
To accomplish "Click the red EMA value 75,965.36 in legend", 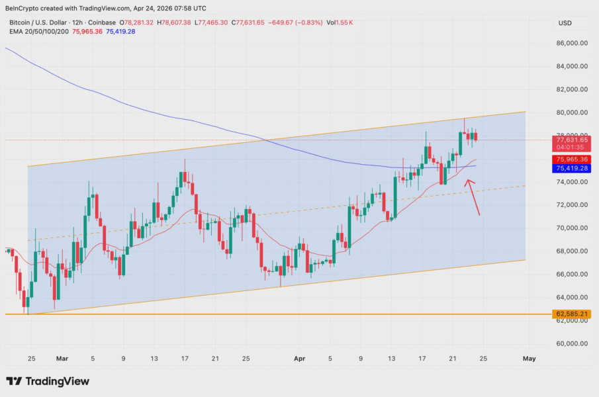I will (x=87, y=31).
